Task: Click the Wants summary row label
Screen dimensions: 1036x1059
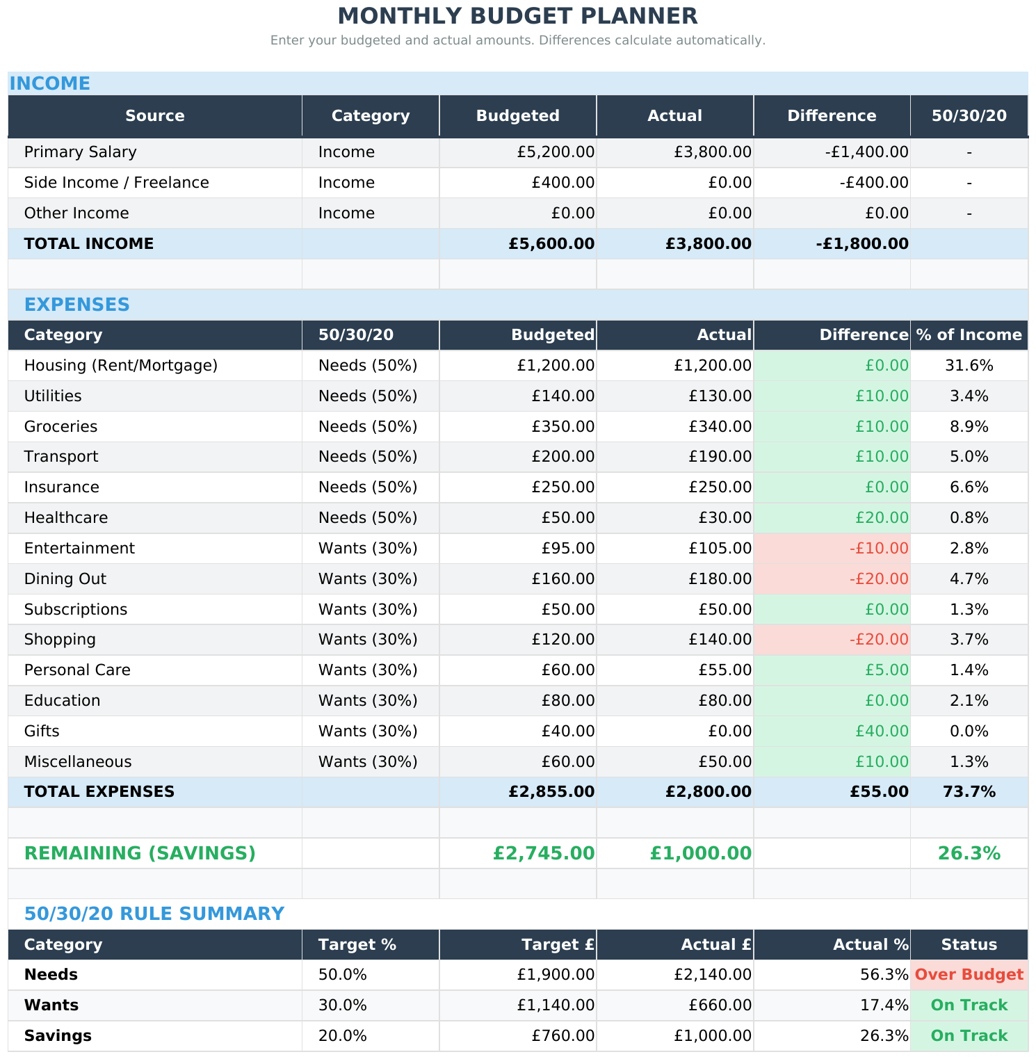Action: (155, 1005)
